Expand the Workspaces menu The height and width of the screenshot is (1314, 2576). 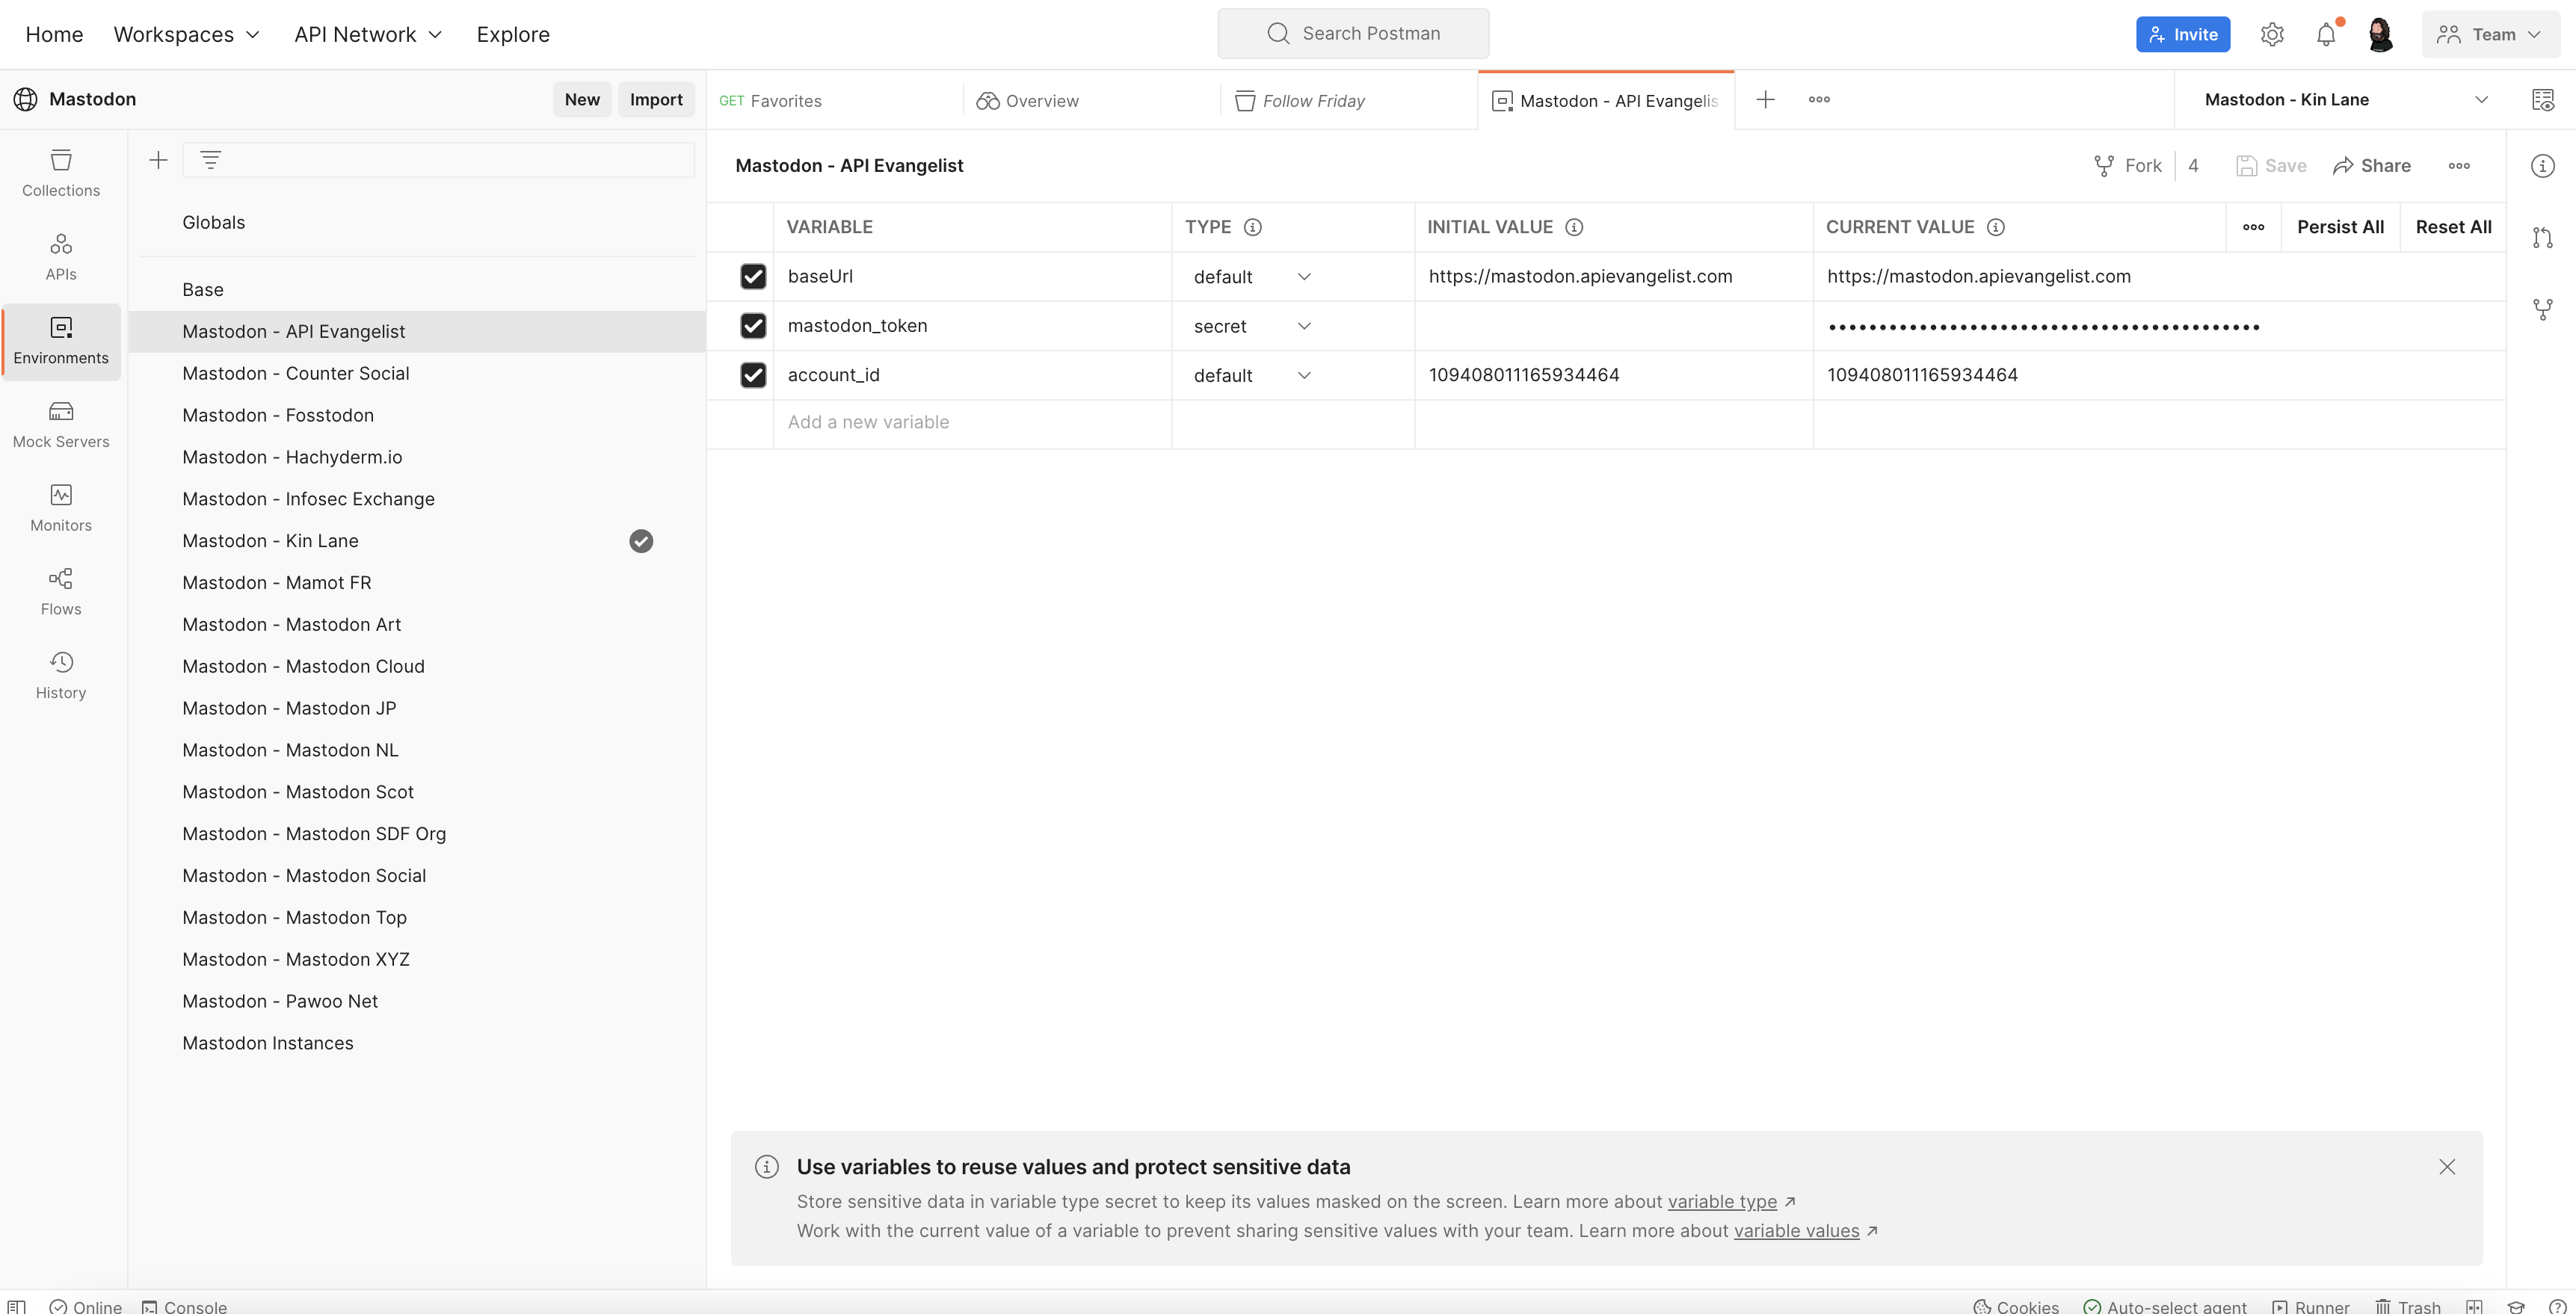187,34
